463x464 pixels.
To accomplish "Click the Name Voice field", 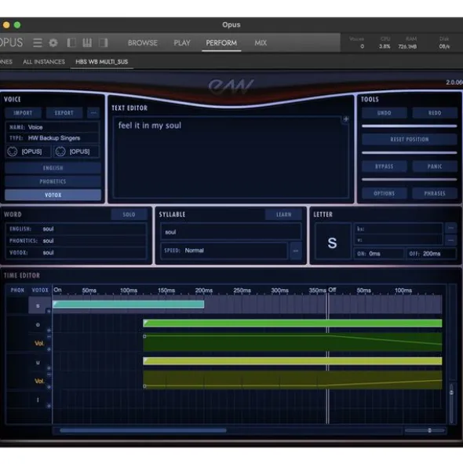I will tap(53, 127).
